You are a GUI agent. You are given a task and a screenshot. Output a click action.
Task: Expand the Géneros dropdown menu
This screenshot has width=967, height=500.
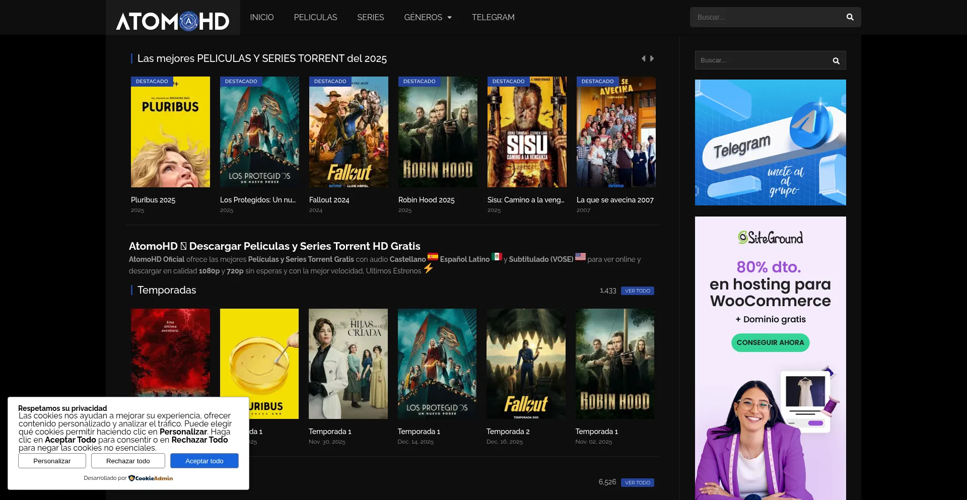428,17
